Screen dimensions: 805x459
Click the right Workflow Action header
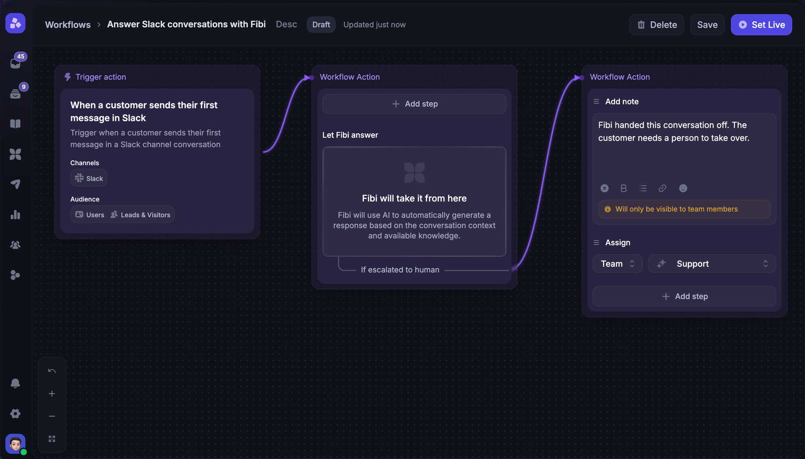point(619,77)
